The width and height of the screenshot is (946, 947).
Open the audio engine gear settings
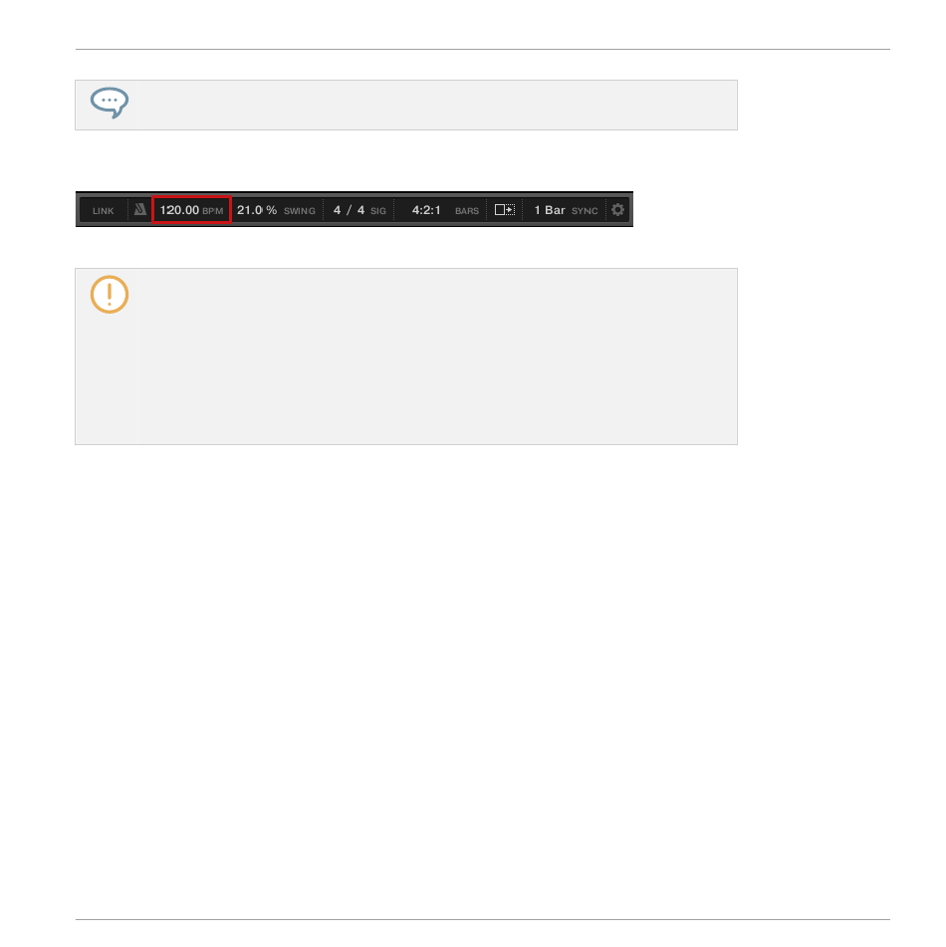[617, 209]
